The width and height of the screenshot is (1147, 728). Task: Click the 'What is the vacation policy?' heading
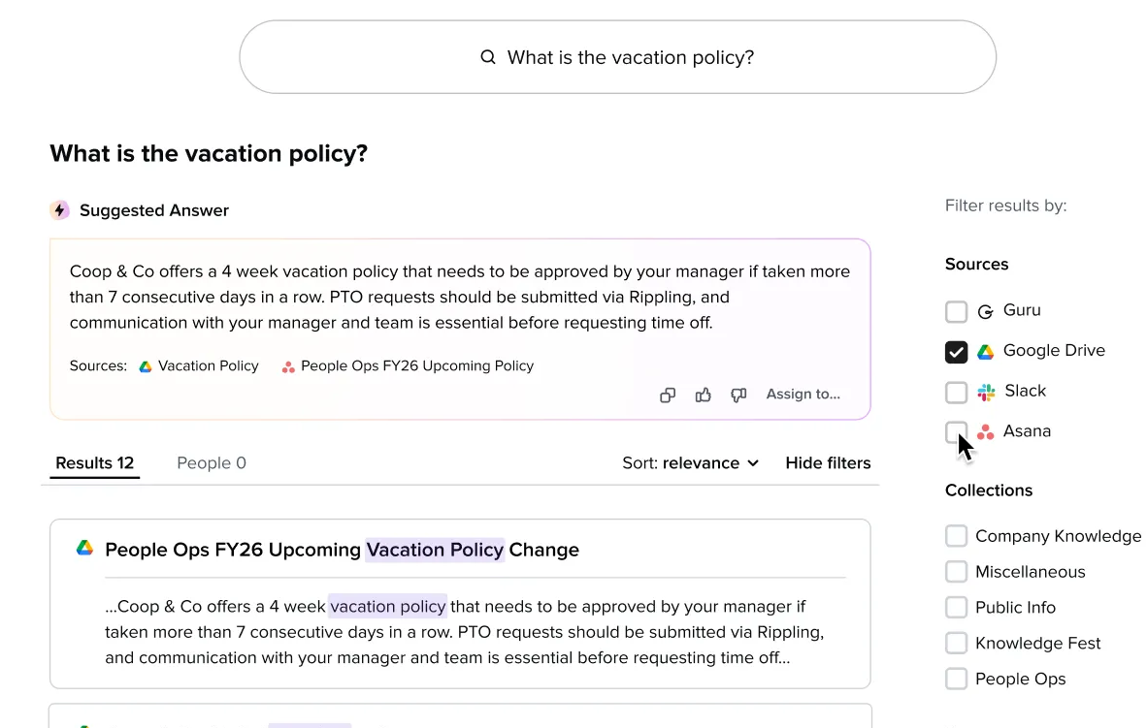click(x=209, y=153)
